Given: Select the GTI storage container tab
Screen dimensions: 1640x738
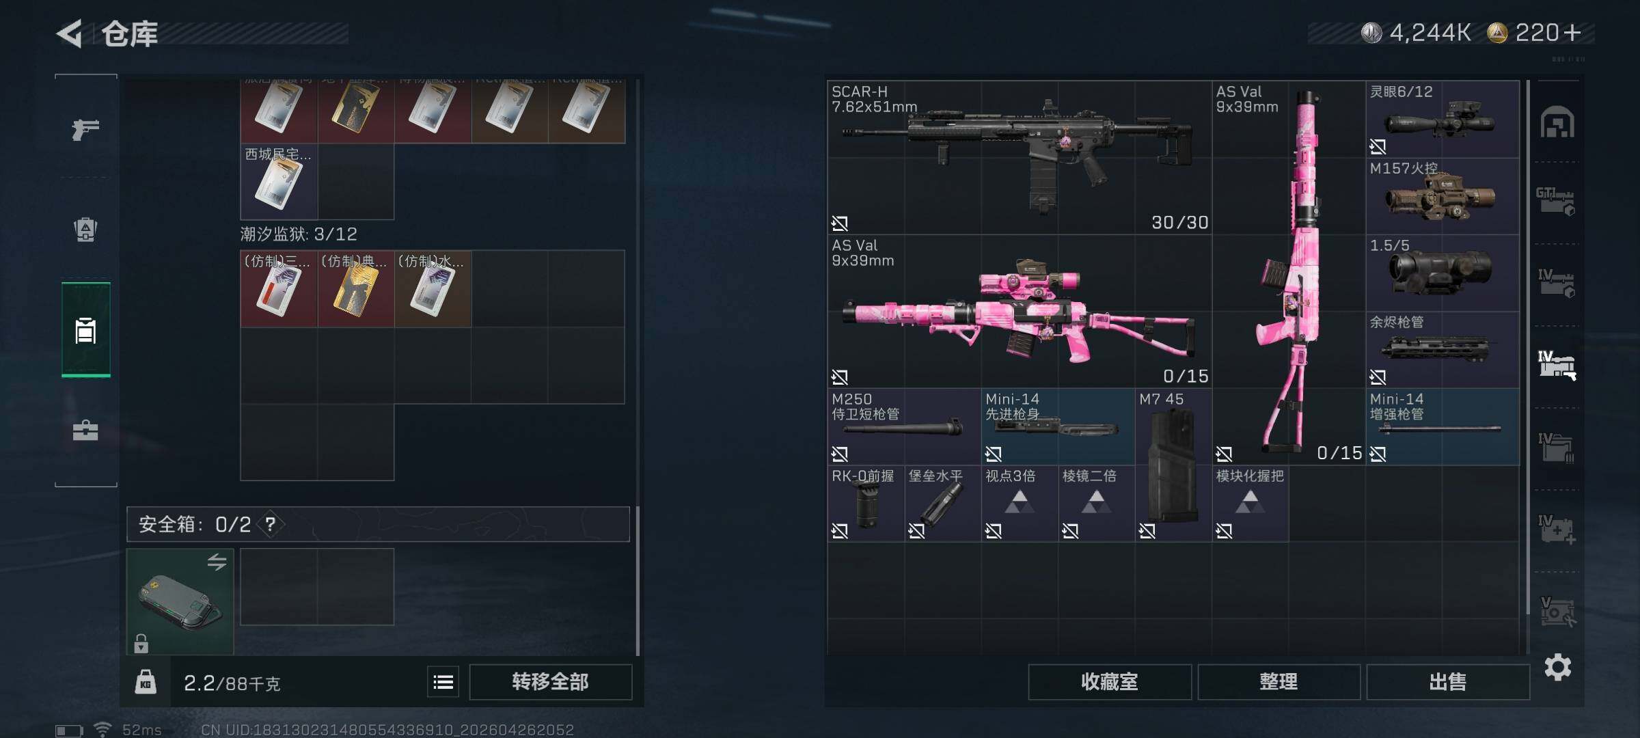Looking at the screenshot, I should (x=1556, y=202).
